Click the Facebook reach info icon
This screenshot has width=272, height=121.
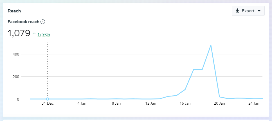[43, 22]
